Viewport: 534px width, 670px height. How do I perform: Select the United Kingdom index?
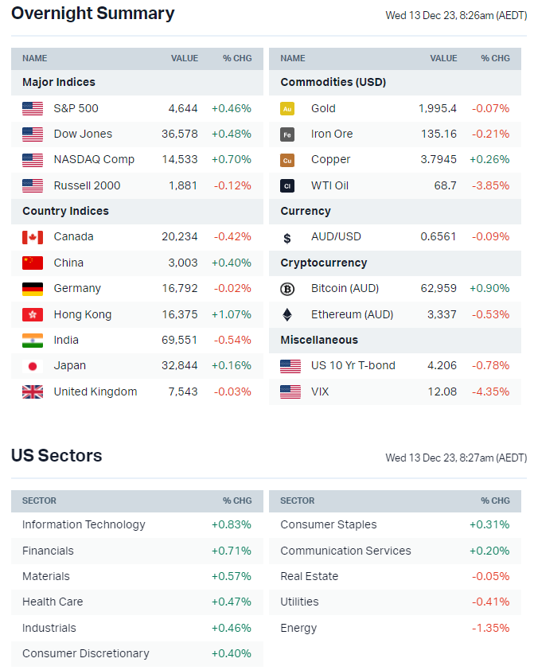click(x=95, y=391)
